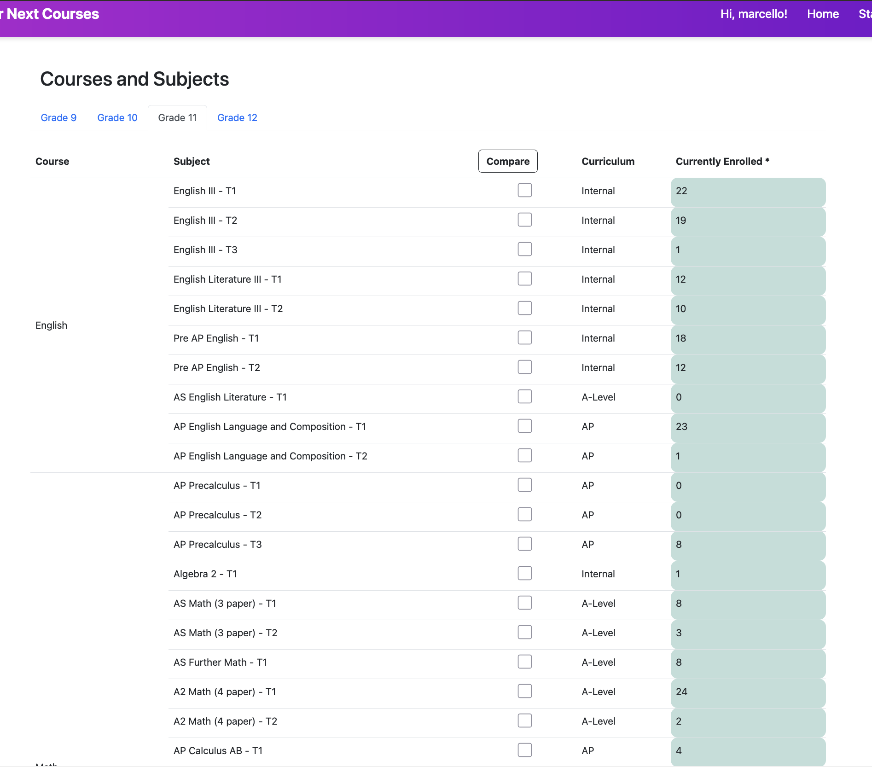Toggle AS English Literature - T1 checkbox

point(524,397)
